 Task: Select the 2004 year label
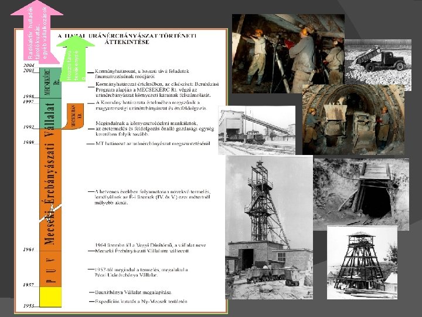coord(29,65)
